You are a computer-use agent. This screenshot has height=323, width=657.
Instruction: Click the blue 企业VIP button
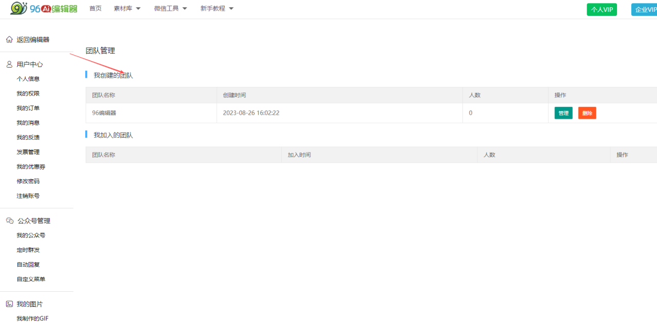click(645, 10)
